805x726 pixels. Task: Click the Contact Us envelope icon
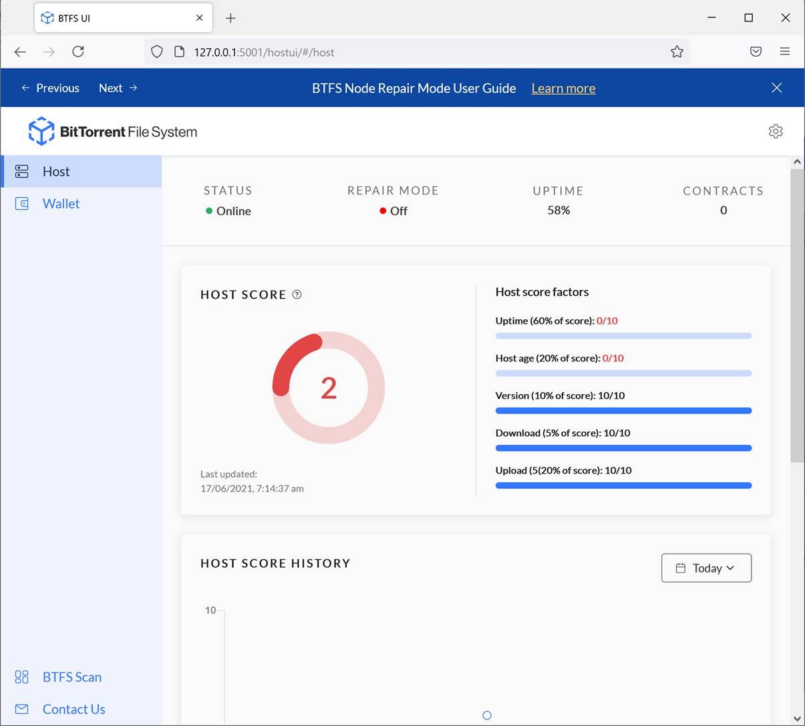(x=22, y=709)
